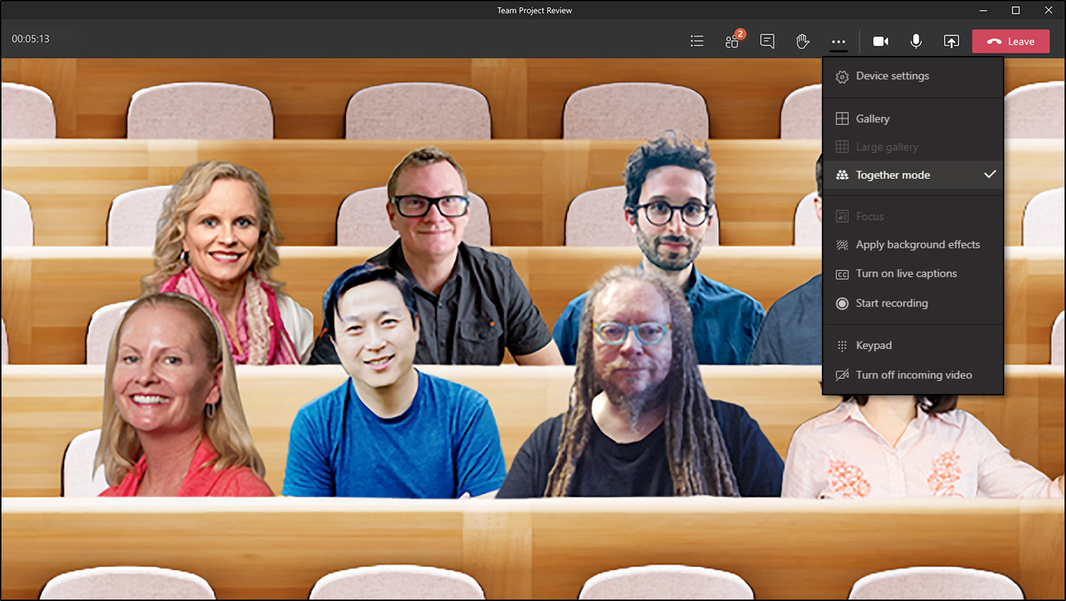This screenshot has height=601, width=1066.
Task: Click the Keypad dial icon
Action: click(x=842, y=346)
